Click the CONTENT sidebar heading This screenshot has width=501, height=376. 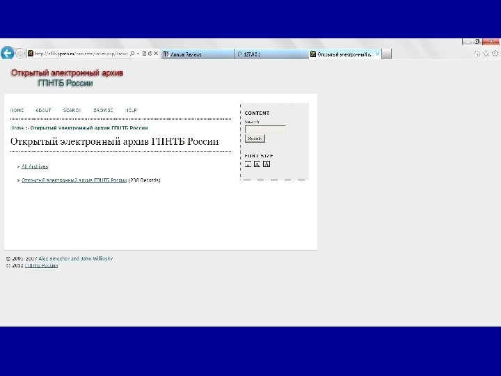pyautogui.click(x=257, y=113)
